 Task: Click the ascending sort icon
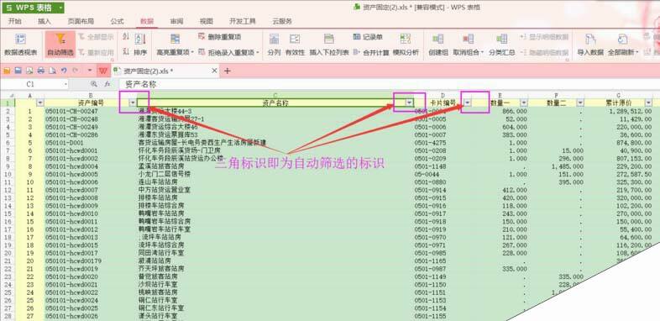tap(126, 38)
